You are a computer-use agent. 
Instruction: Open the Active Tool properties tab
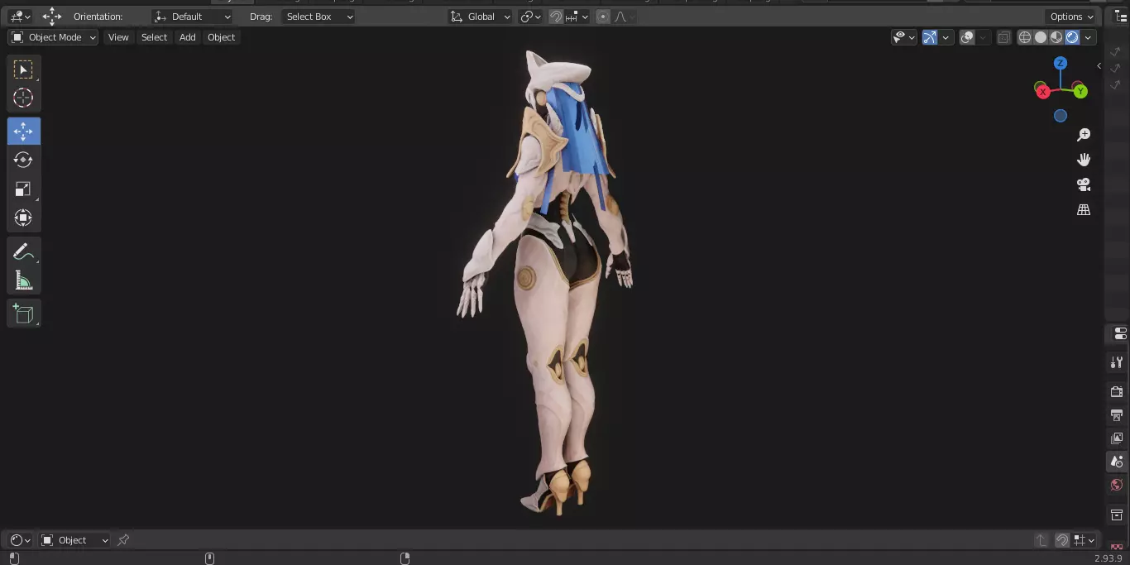click(x=1117, y=362)
